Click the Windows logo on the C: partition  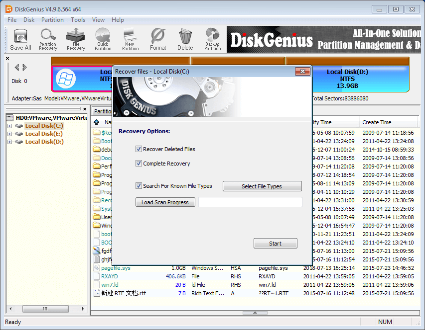[x=66, y=79]
